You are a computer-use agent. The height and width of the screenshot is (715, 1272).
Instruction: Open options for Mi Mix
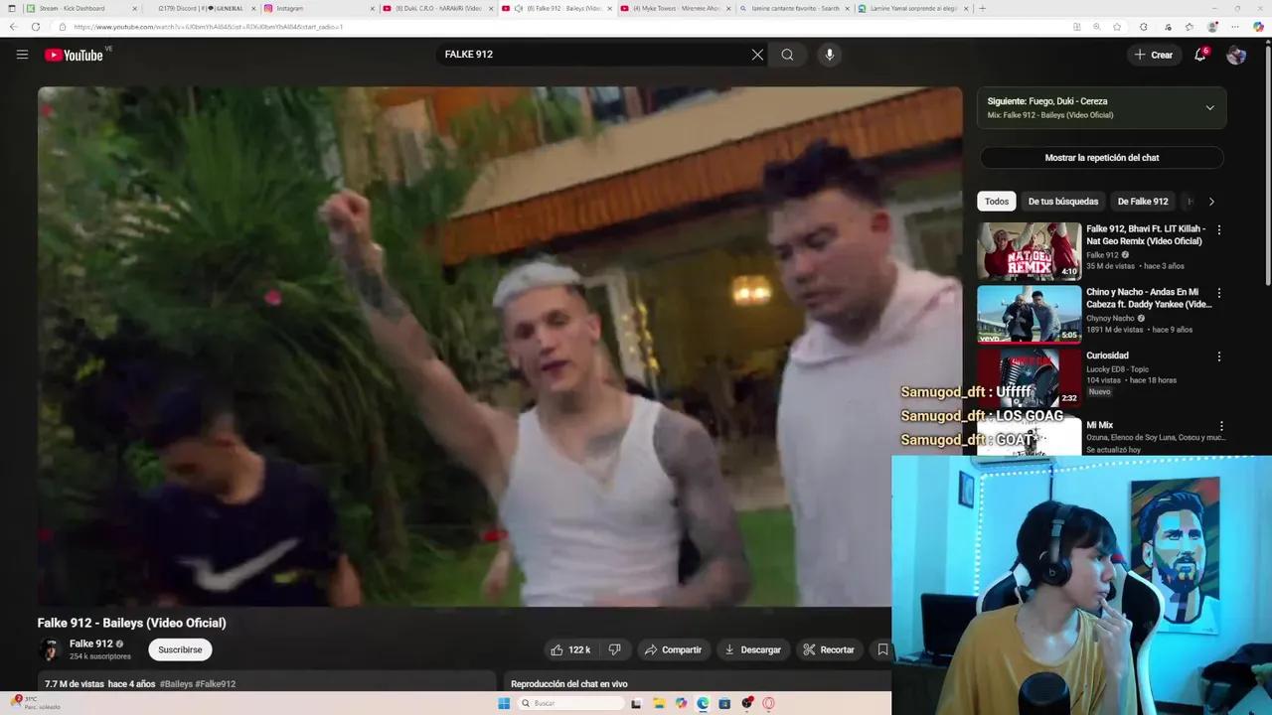pos(1221,426)
